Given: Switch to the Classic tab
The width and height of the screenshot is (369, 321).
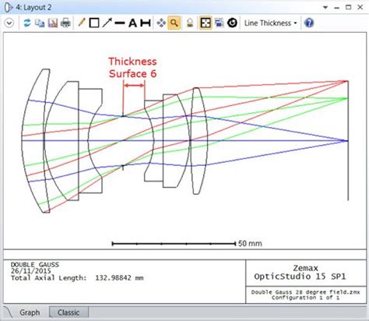Looking at the screenshot, I should point(69,312).
